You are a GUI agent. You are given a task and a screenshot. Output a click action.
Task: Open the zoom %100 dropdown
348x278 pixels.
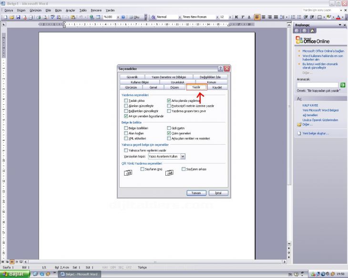[118, 17]
